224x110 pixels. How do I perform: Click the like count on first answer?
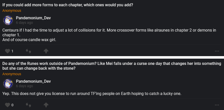tap(12, 51)
